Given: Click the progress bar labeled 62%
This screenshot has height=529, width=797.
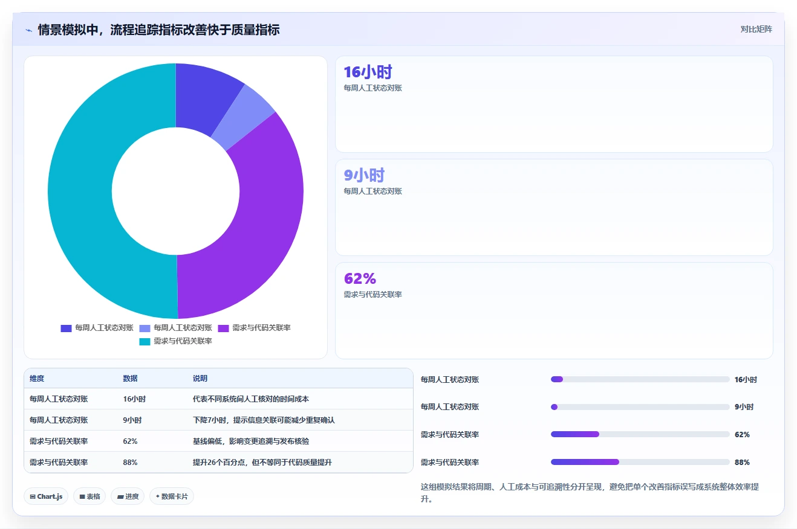Looking at the screenshot, I should point(640,434).
